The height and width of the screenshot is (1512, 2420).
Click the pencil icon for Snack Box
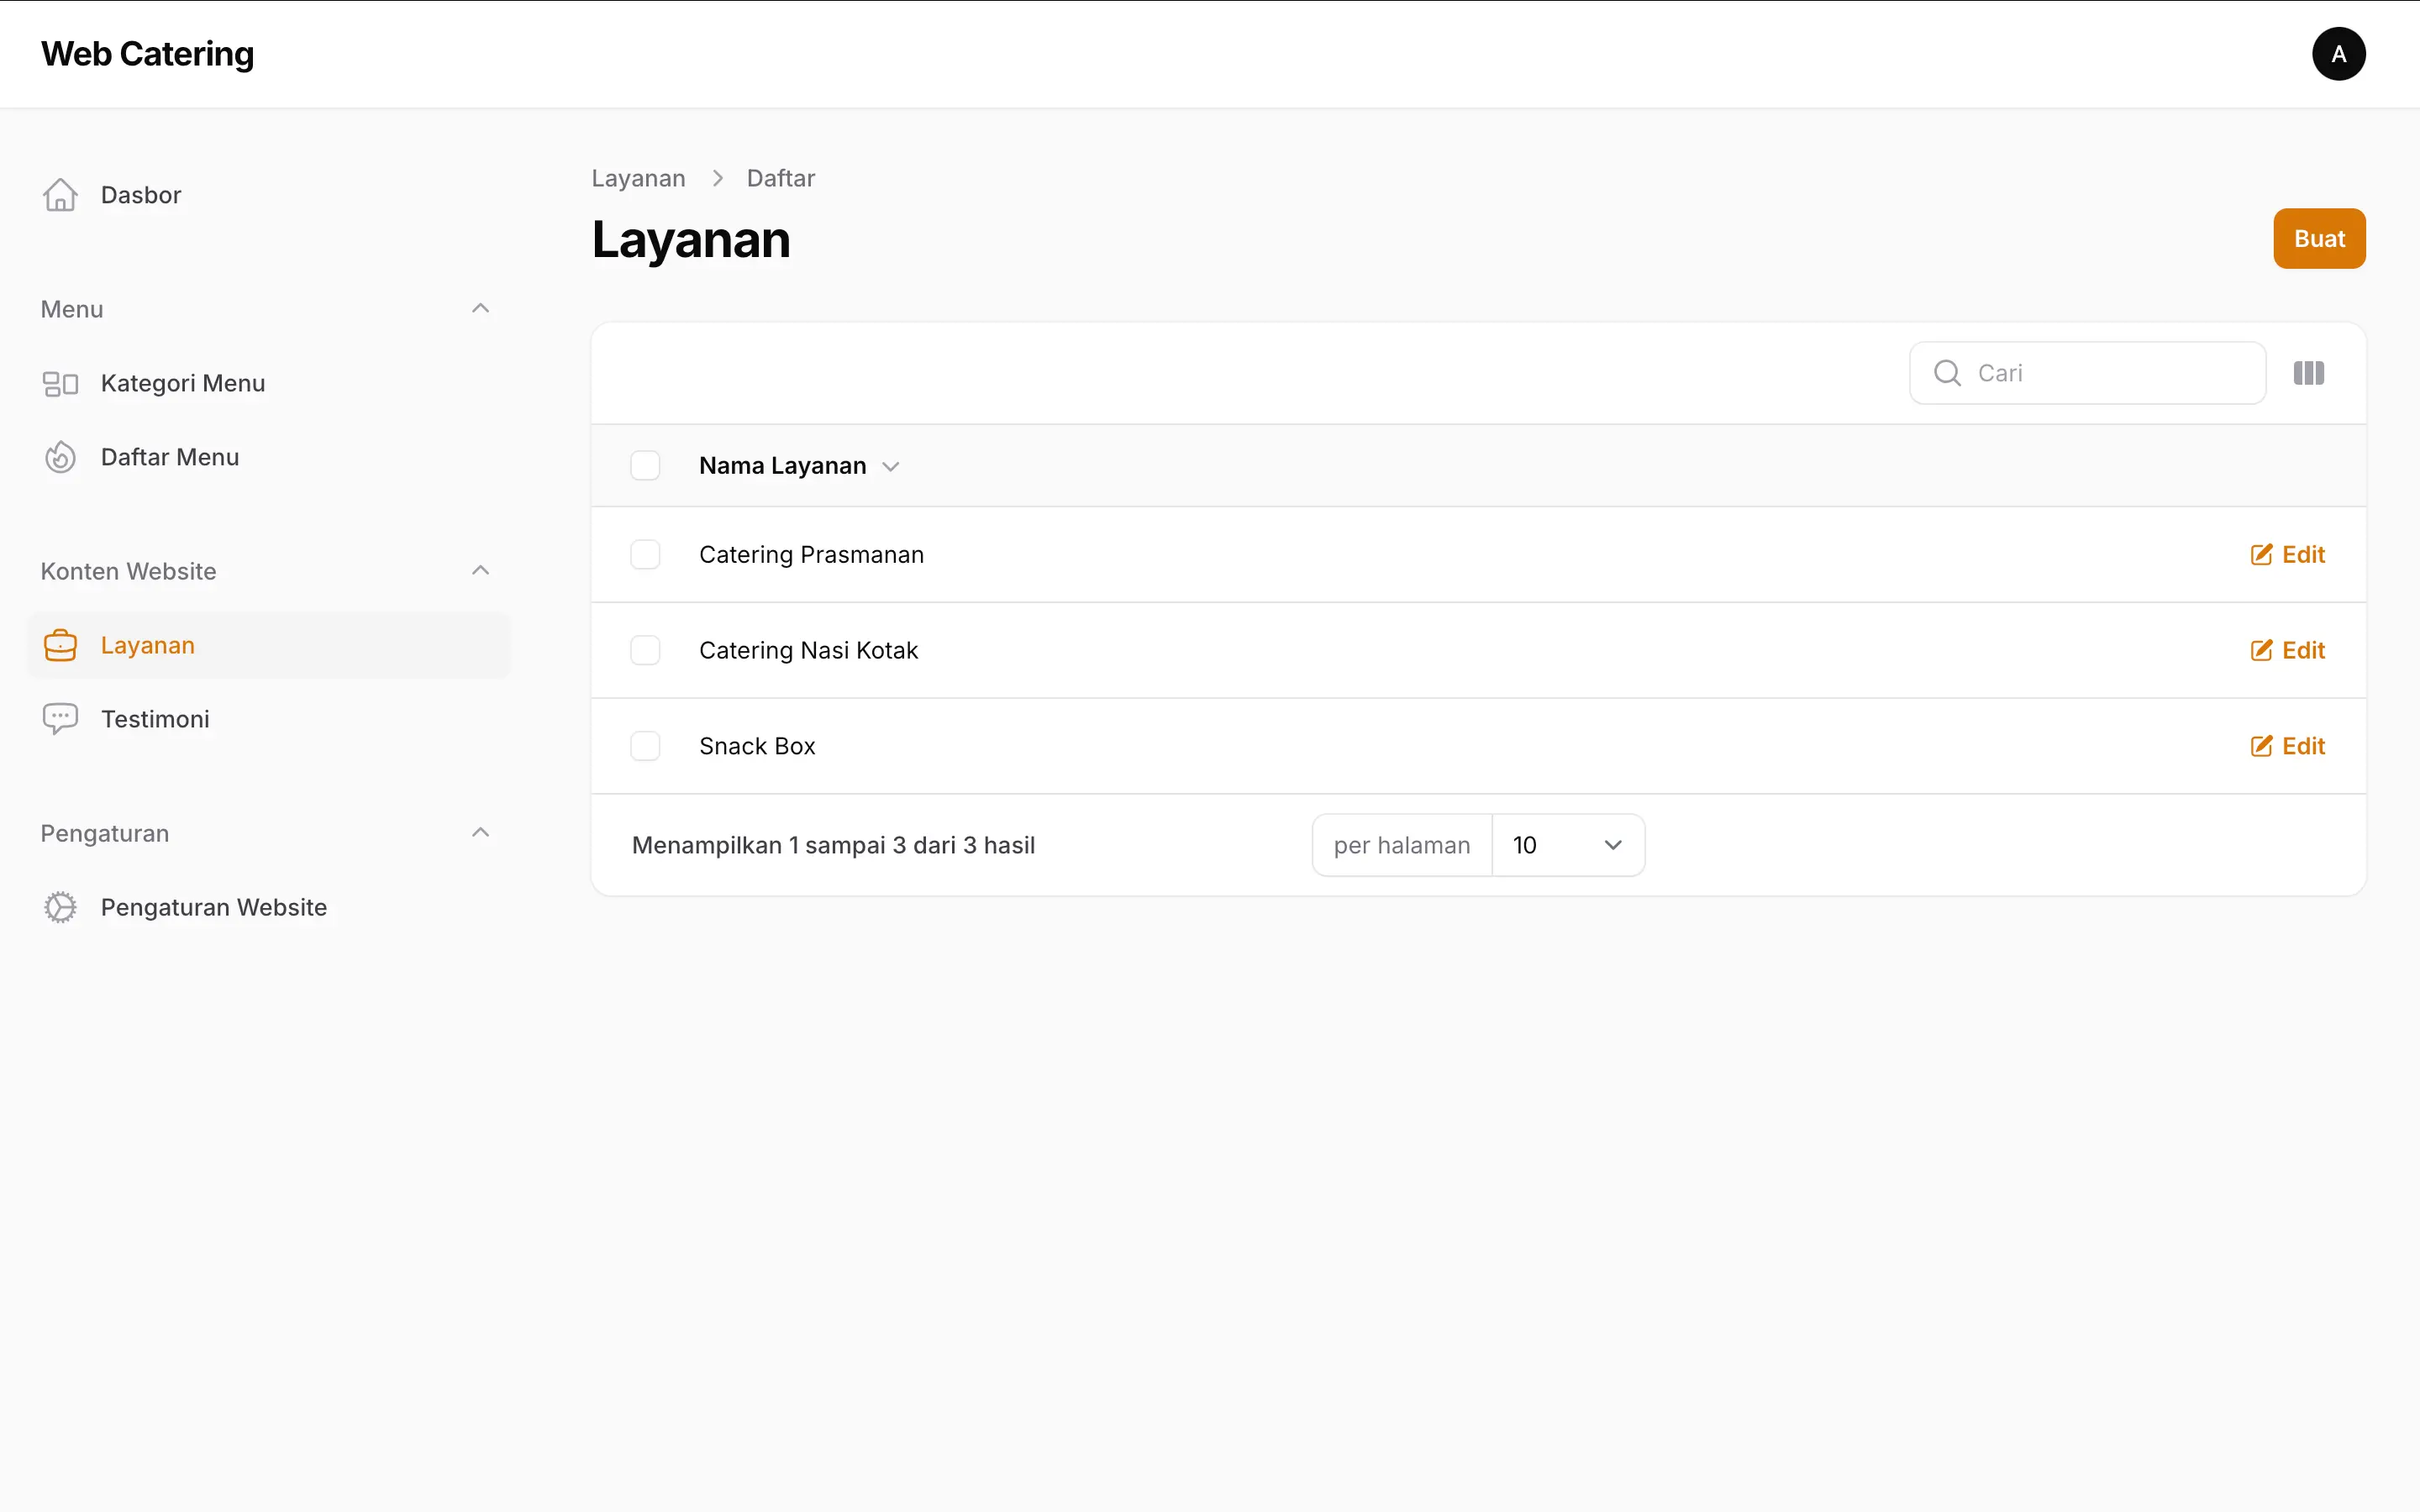click(x=2261, y=747)
